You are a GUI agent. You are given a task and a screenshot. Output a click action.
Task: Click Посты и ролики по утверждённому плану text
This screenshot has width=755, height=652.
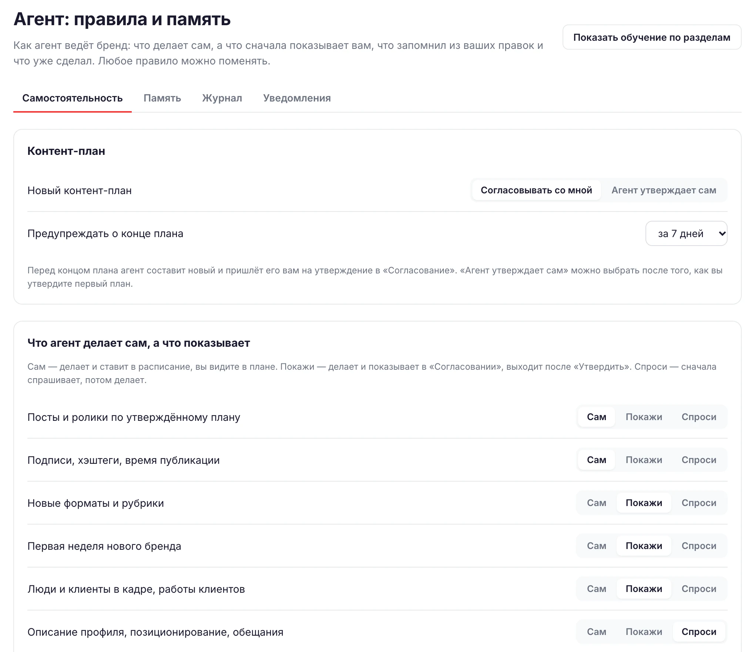134,417
